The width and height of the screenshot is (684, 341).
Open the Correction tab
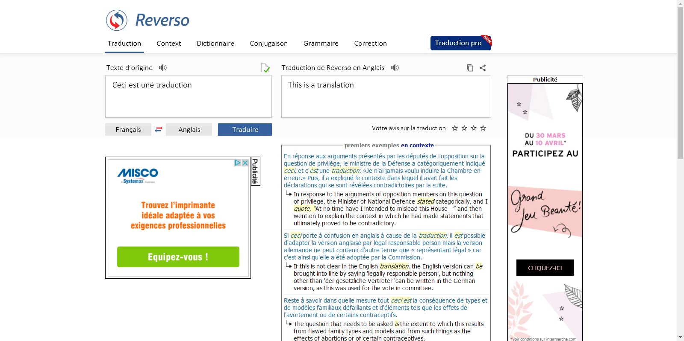point(371,44)
